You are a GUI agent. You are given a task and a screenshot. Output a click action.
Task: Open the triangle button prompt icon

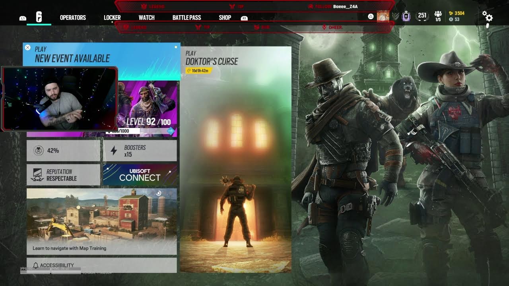pos(371,16)
